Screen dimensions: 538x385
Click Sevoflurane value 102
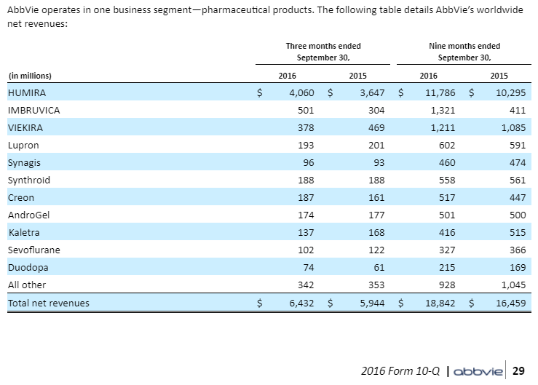coord(306,250)
